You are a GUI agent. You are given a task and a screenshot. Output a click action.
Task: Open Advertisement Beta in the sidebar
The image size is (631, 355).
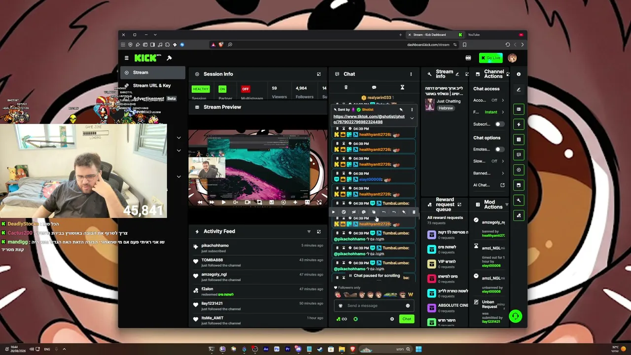click(x=153, y=99)
